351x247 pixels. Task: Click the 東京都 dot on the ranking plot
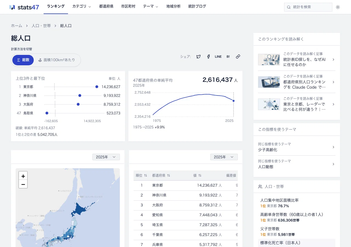tap(97, 87)
